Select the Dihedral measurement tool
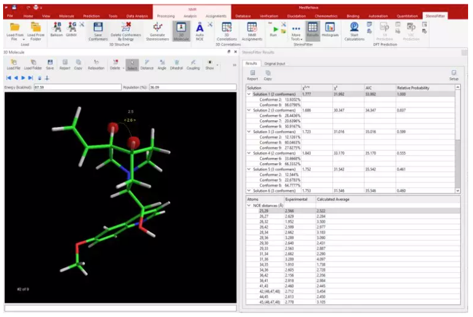Screen dimensions: 473x317 177,65
